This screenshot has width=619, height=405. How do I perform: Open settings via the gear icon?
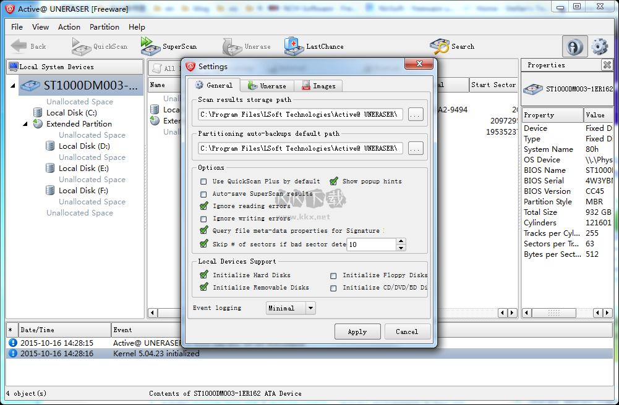click(x=599, y=47)
